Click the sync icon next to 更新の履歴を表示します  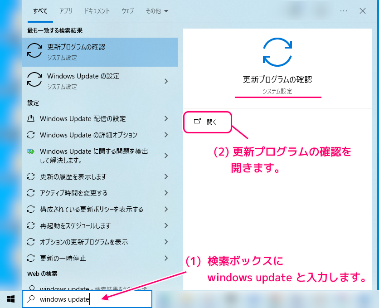pos(31,176)
